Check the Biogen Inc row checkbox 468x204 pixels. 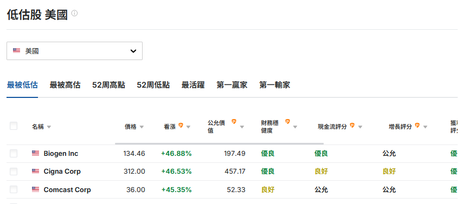(14, 154)
